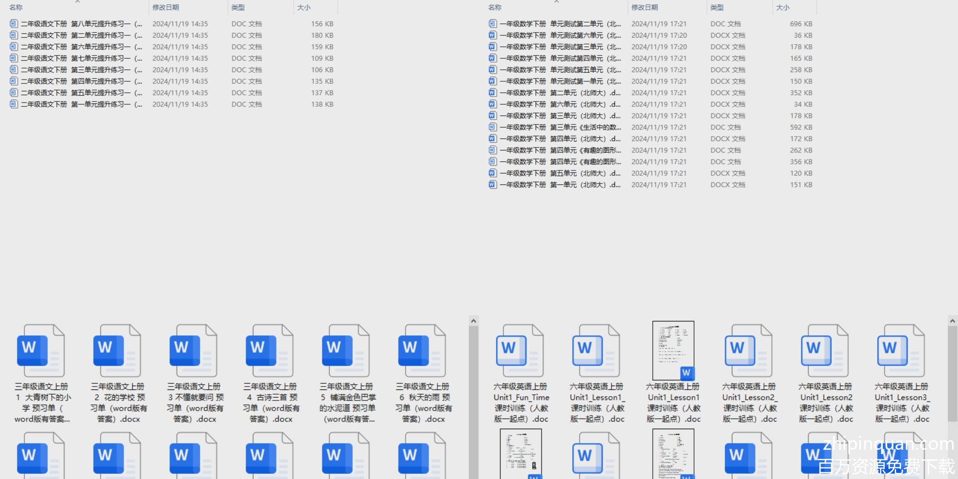The width and height of the screenshot is (958, 479).
Task: Select 六年级英语上册 Unit1_Lesson3_ 课时训练 file icon
Action: pyautogui.click(x=901, y=351)
